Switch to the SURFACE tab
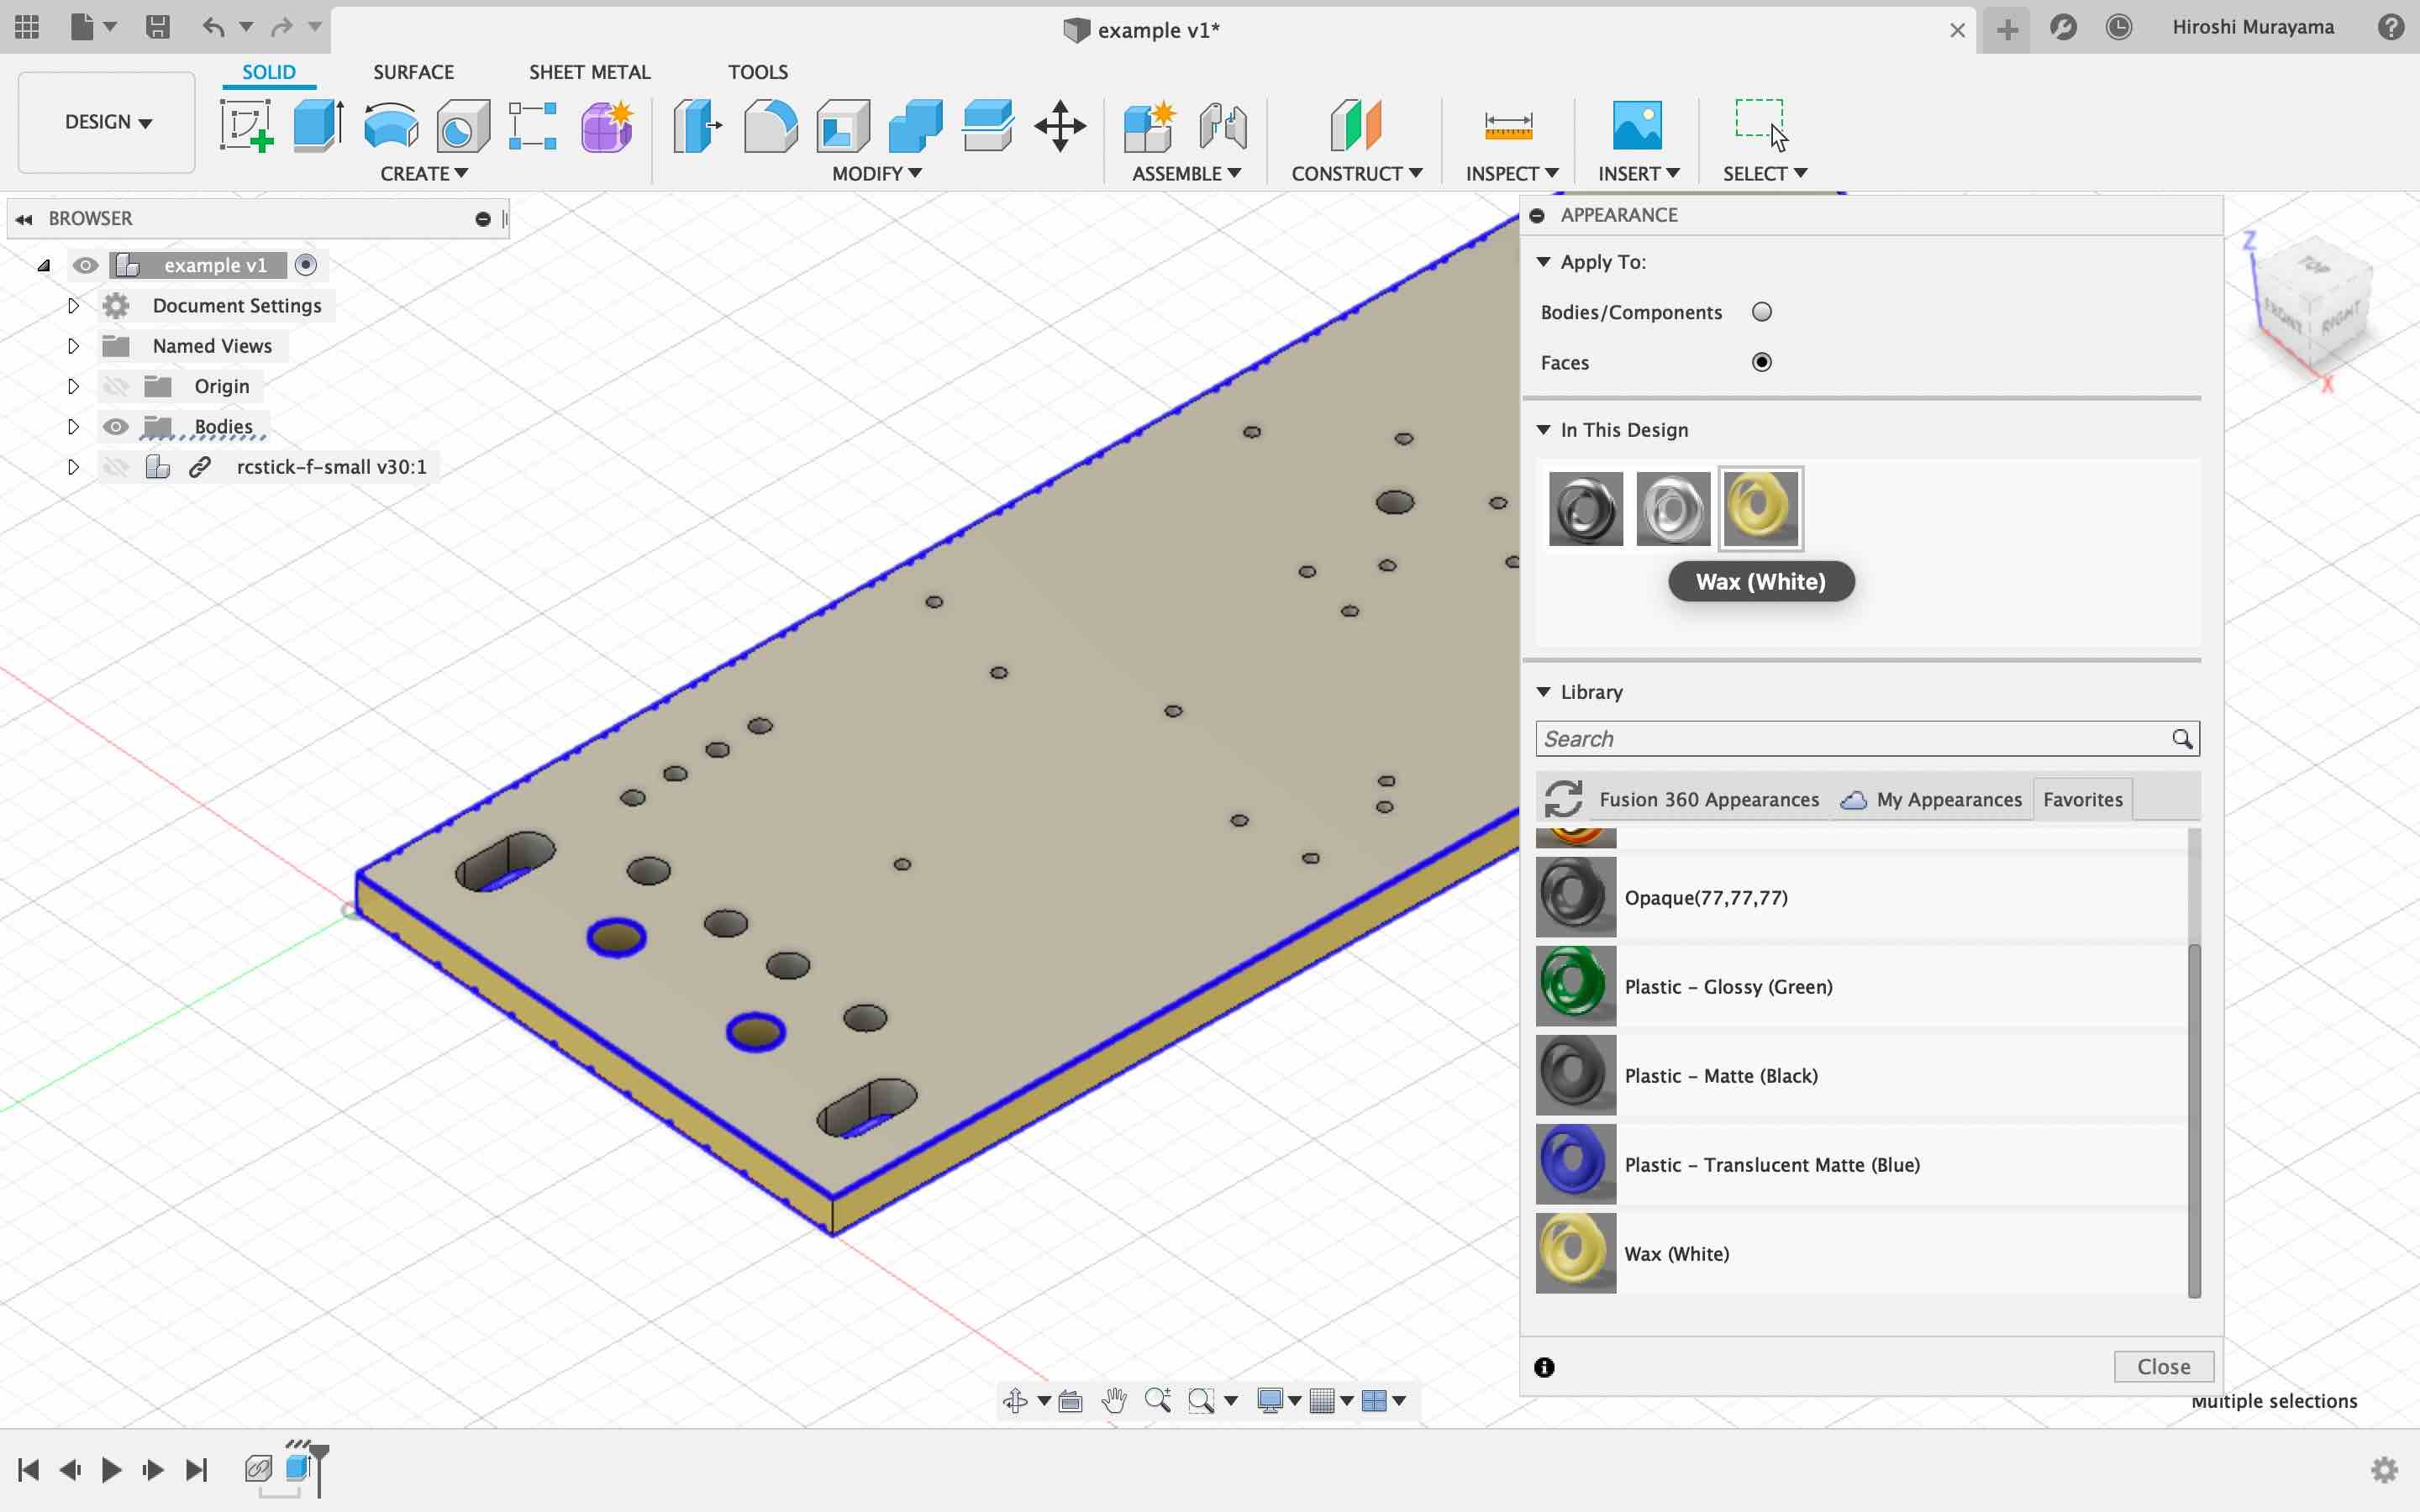This screenshot has width=2420, height=1512. (x=413, y=72)
